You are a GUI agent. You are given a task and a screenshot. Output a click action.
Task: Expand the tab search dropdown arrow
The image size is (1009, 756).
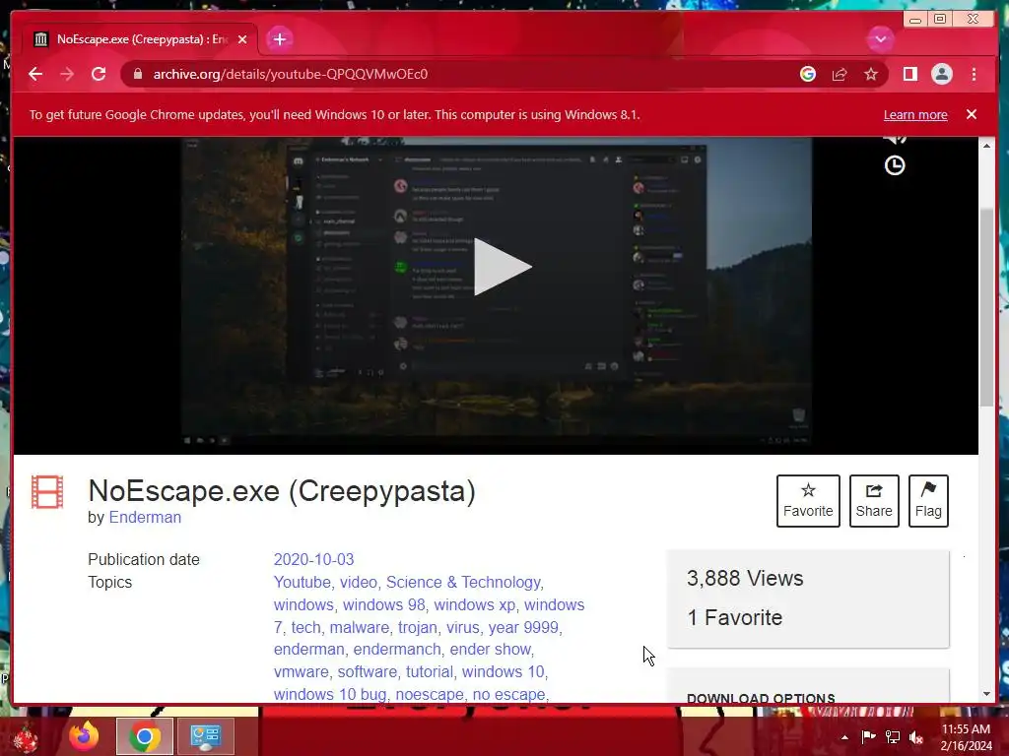[x=880, y=39]
